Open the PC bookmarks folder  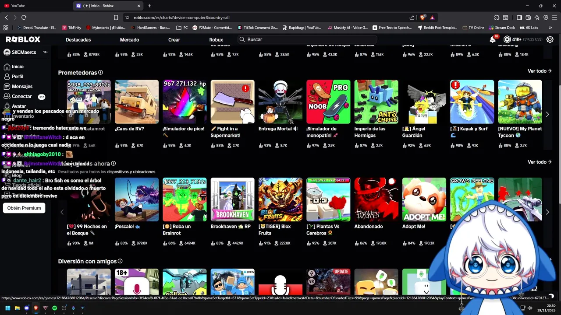[182, 28]
